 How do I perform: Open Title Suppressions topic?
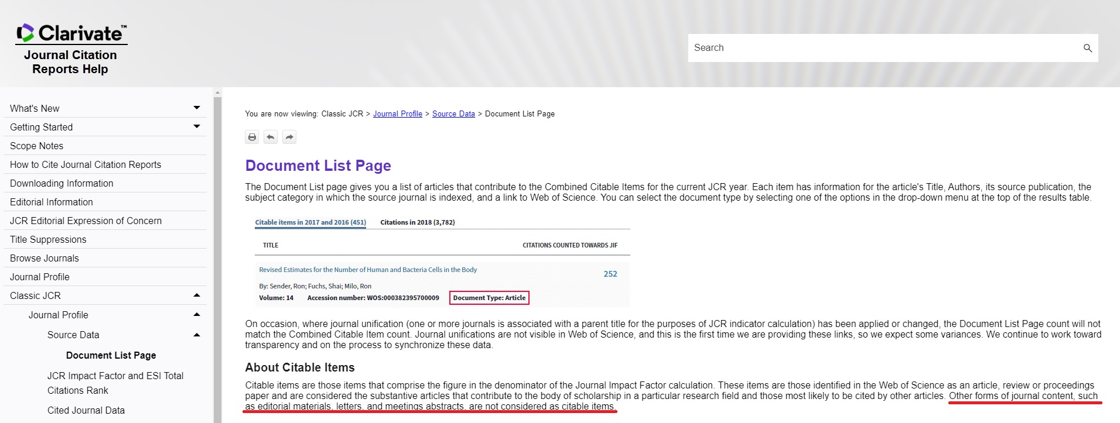click(x=48, y=239)
